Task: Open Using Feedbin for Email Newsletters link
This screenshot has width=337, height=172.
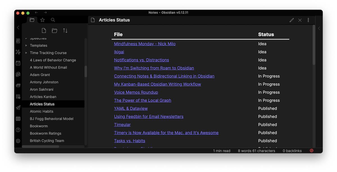Action: pos(149,117)
